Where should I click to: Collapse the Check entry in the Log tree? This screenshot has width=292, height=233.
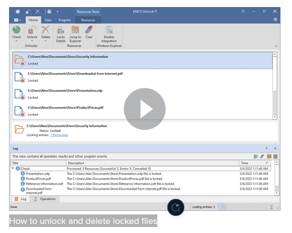tap(13, 168)
